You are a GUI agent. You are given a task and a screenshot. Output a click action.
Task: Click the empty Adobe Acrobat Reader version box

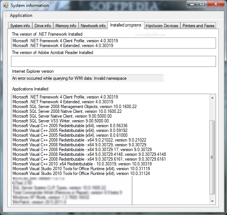point(113,61)
